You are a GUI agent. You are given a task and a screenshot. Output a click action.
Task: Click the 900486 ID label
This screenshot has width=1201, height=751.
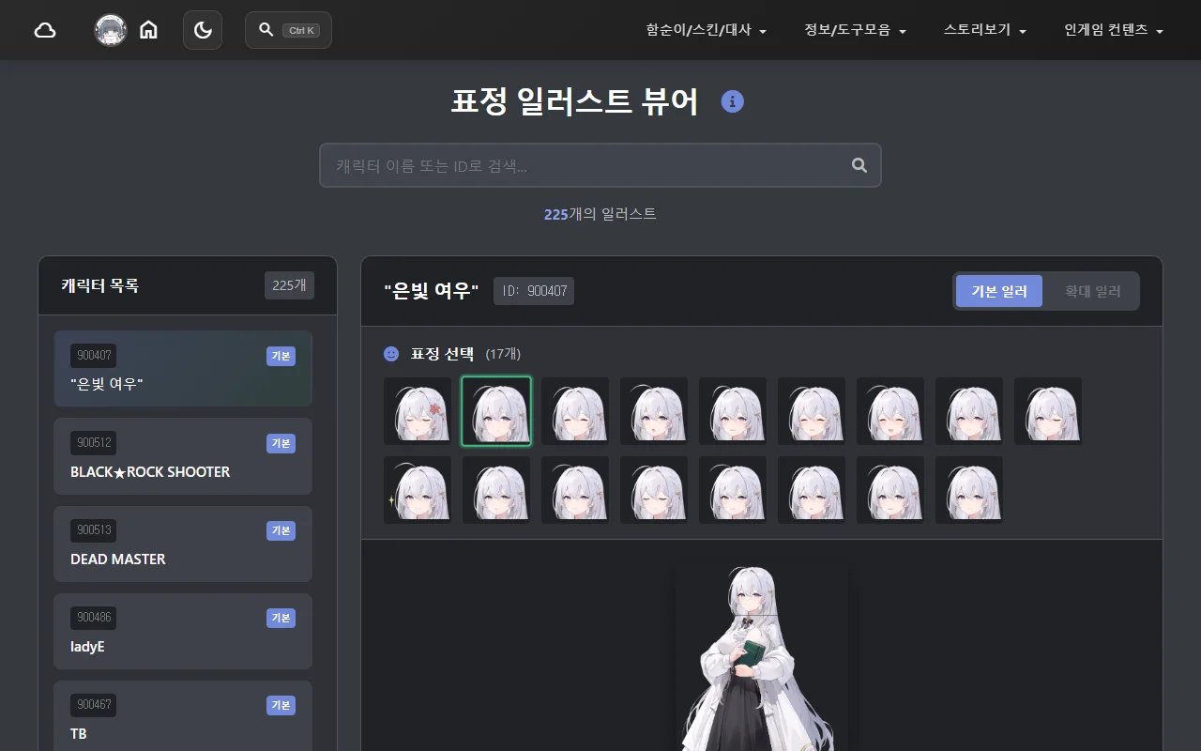pyautogui.click(x=94, y=618)
